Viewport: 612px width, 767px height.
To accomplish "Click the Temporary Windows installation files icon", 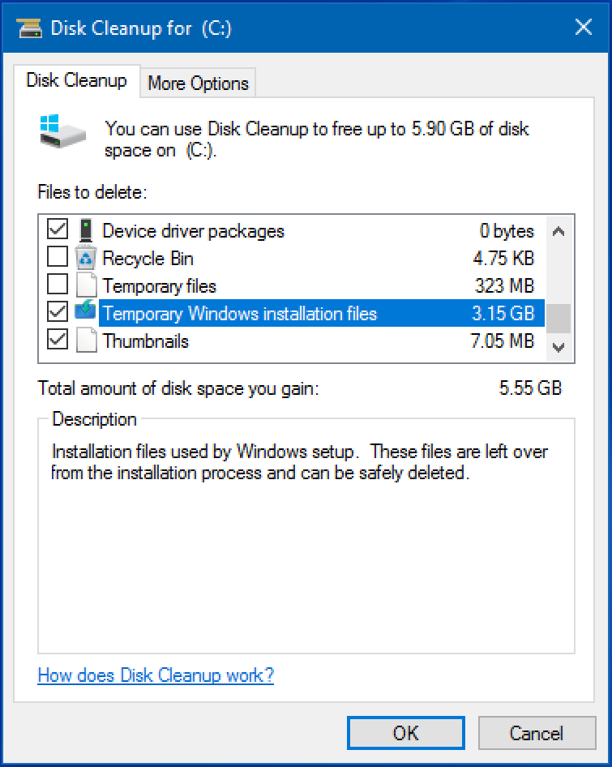I will tap(86, 311).
